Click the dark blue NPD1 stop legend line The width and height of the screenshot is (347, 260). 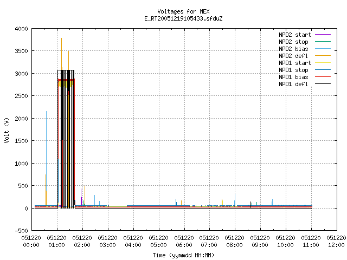pyautogui.click(x=323, y=70)
